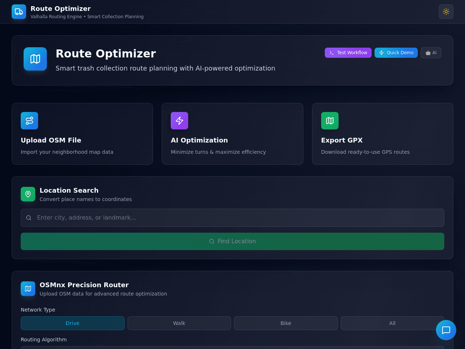Select All network type
This screenshot has width=465, height=349.
tap(392, 323)
